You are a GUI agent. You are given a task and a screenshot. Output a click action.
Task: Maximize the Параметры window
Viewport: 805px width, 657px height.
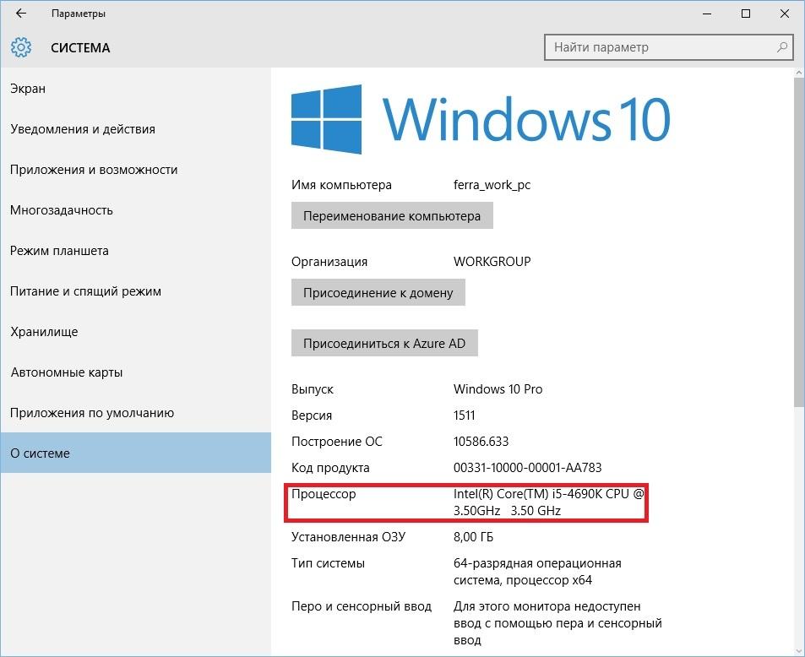[746, 14]
